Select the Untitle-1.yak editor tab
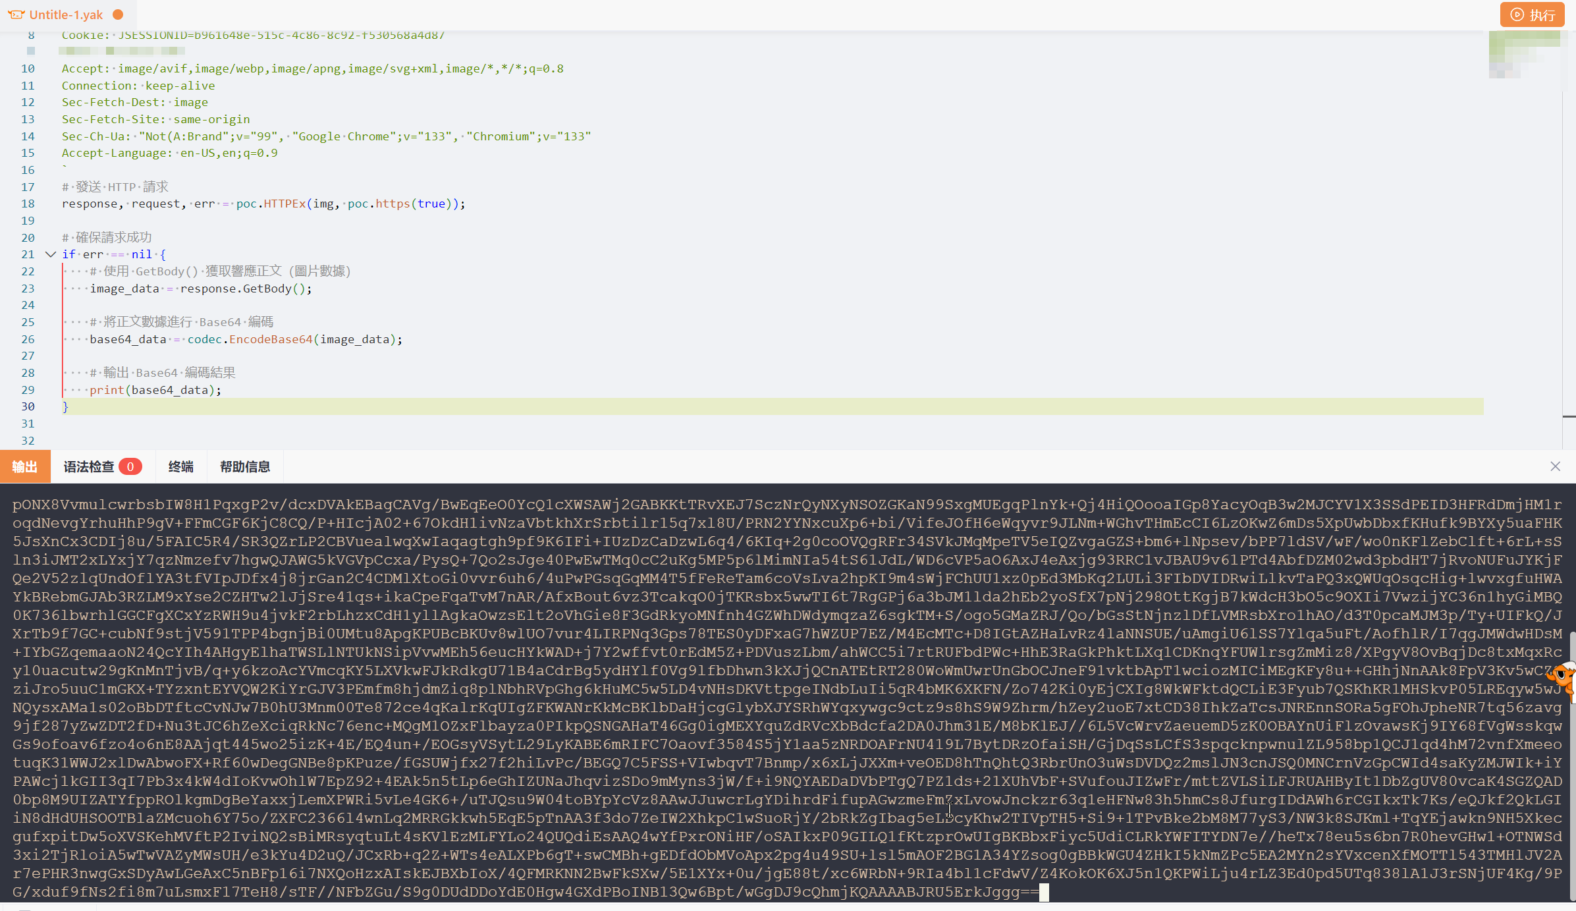 (66, 14)
